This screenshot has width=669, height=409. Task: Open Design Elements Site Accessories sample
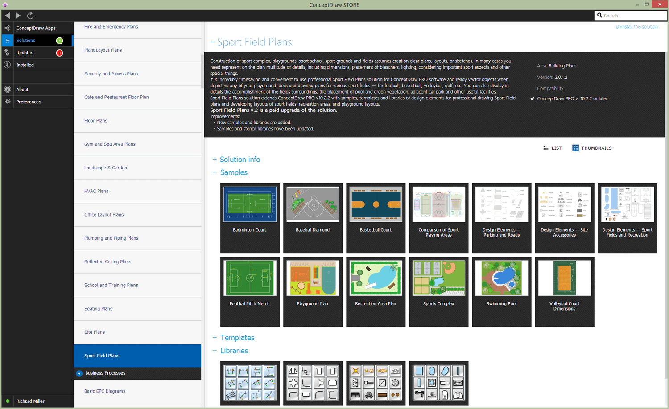pyautogui.click(x=564, y=218)
